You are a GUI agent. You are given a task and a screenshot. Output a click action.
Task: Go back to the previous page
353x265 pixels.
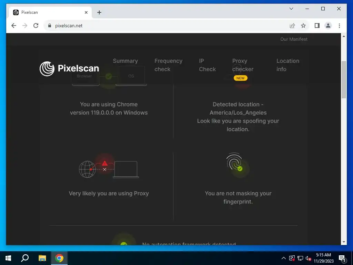tap(14, 26)
